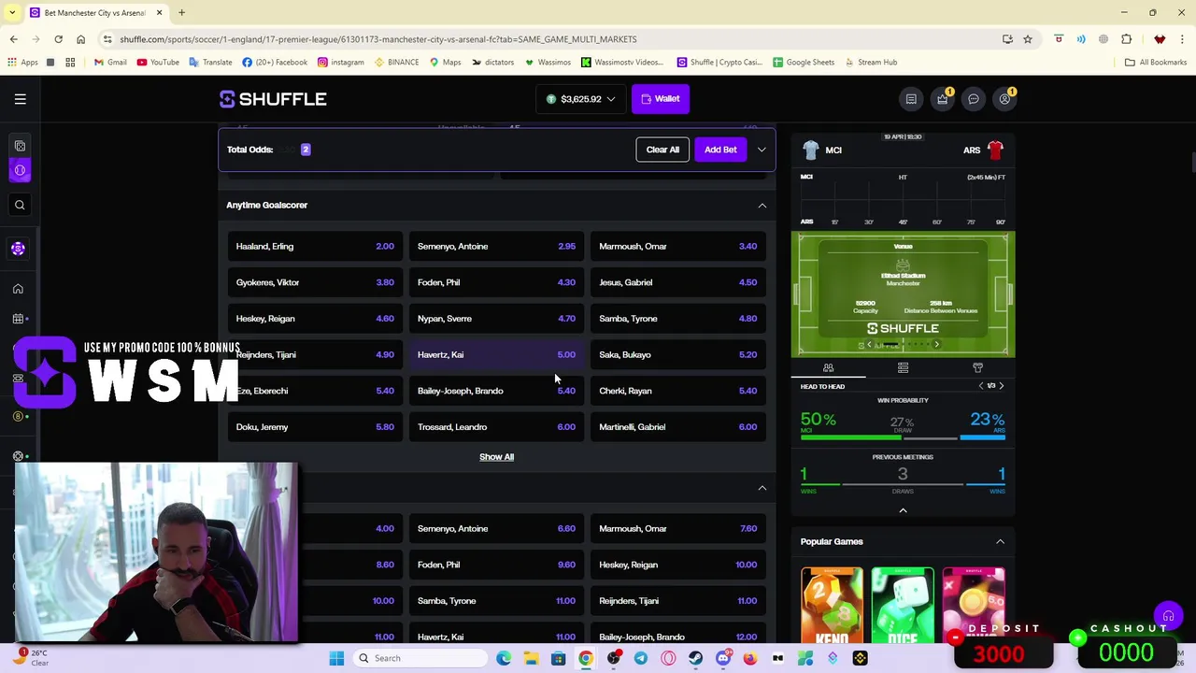This screenshot has width=1196, height=673.
Task: Click the Windows taskbar search box
Action: pos(420,658)
